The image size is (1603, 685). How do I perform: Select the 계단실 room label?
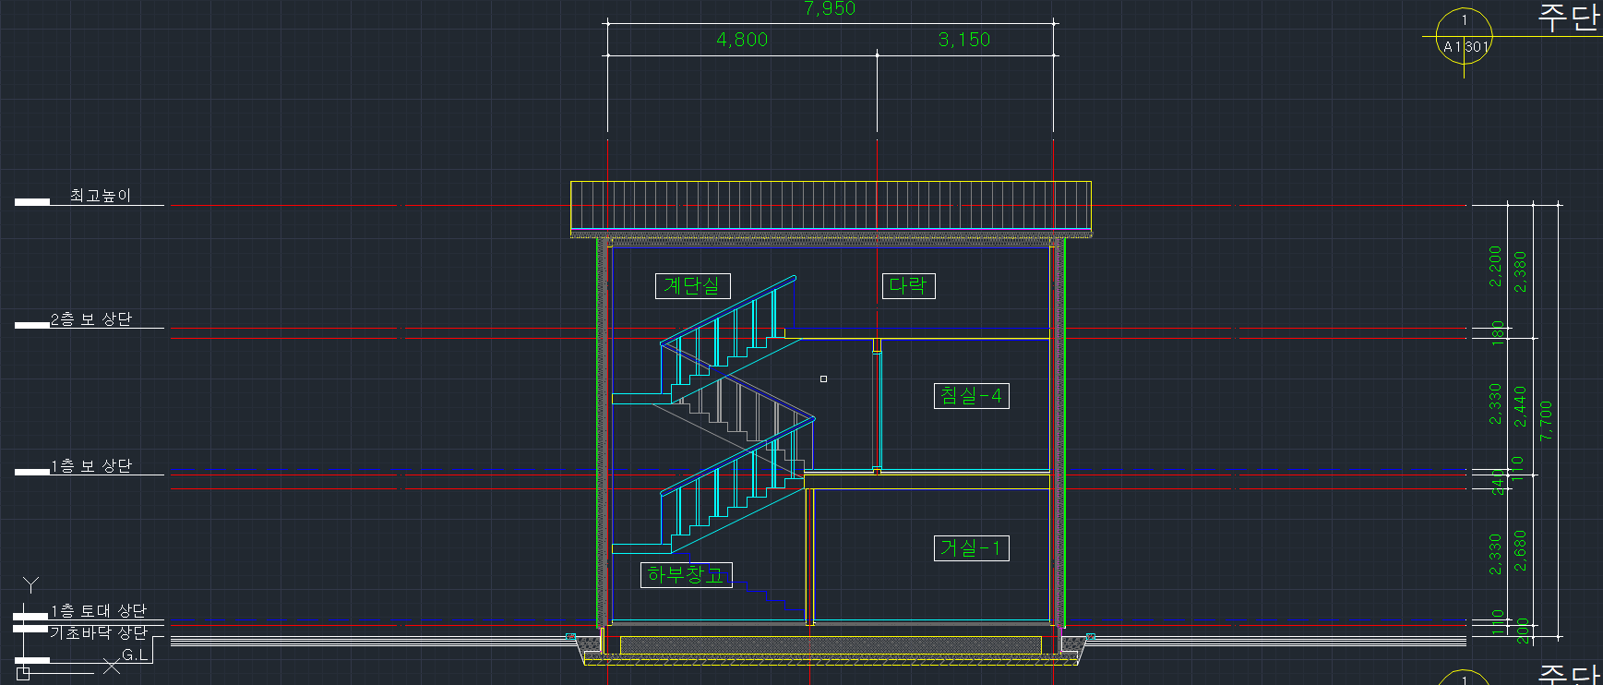click(x=692, y=286)
